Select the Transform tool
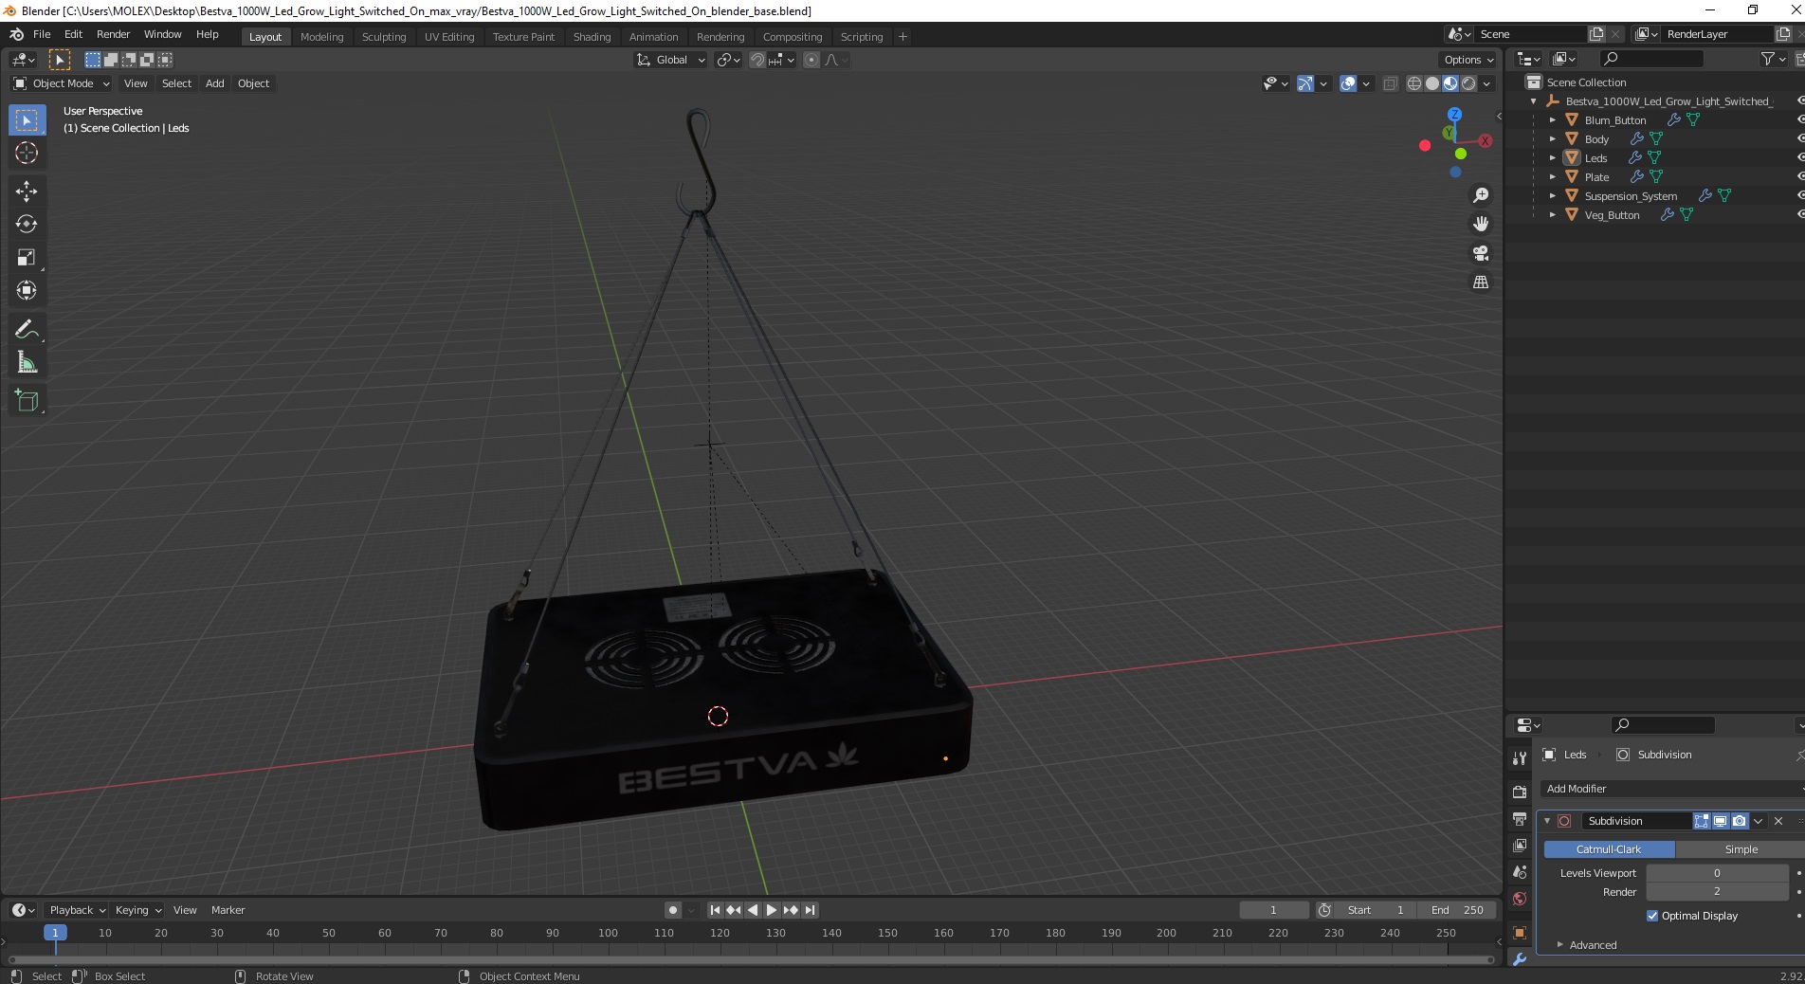Viewport: 1805px width, 984px height. pyautogui.click(x=27, y=291)
